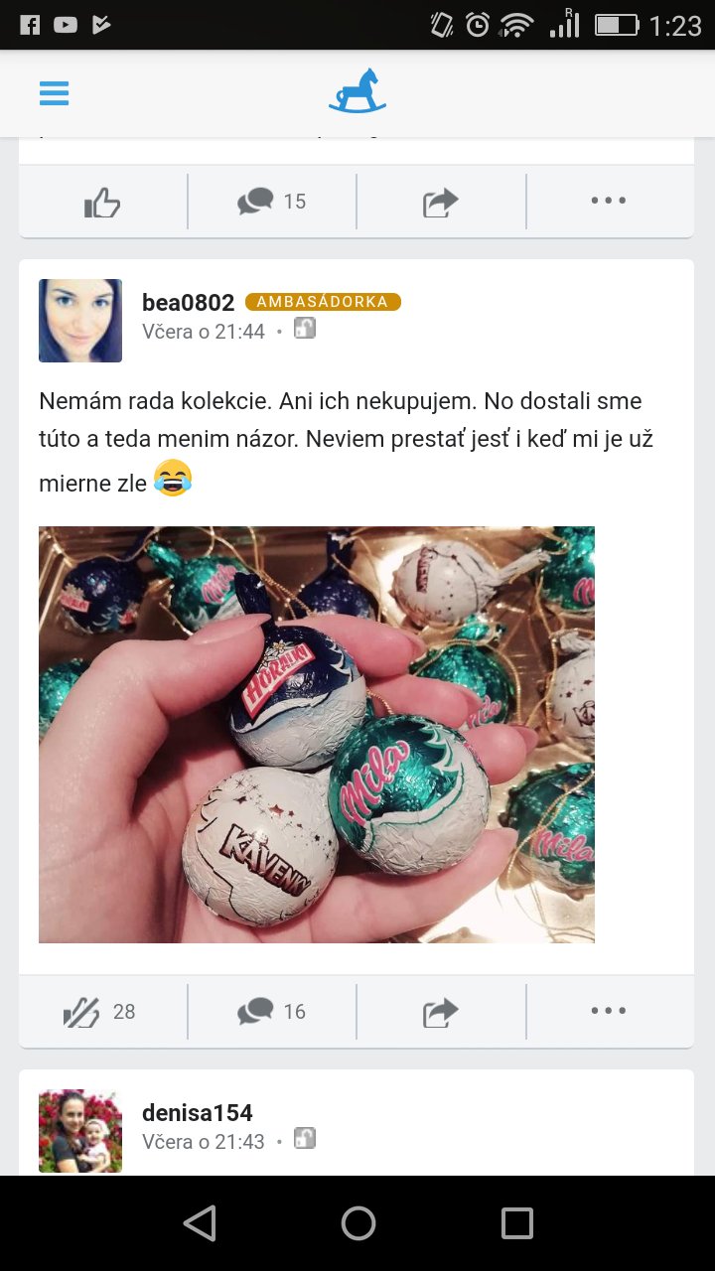Viewport: 715px width, 1271px height.
Task: Open the bea0802 username link
Action: coord(189,303)
